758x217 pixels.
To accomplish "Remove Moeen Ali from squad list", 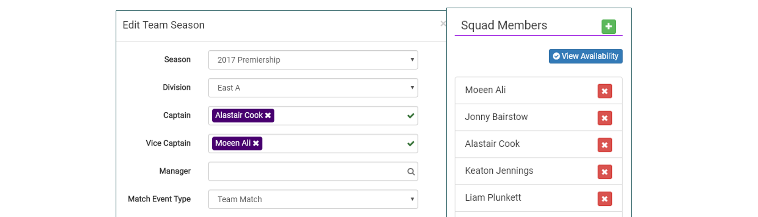I will click(x=605, y=91).
